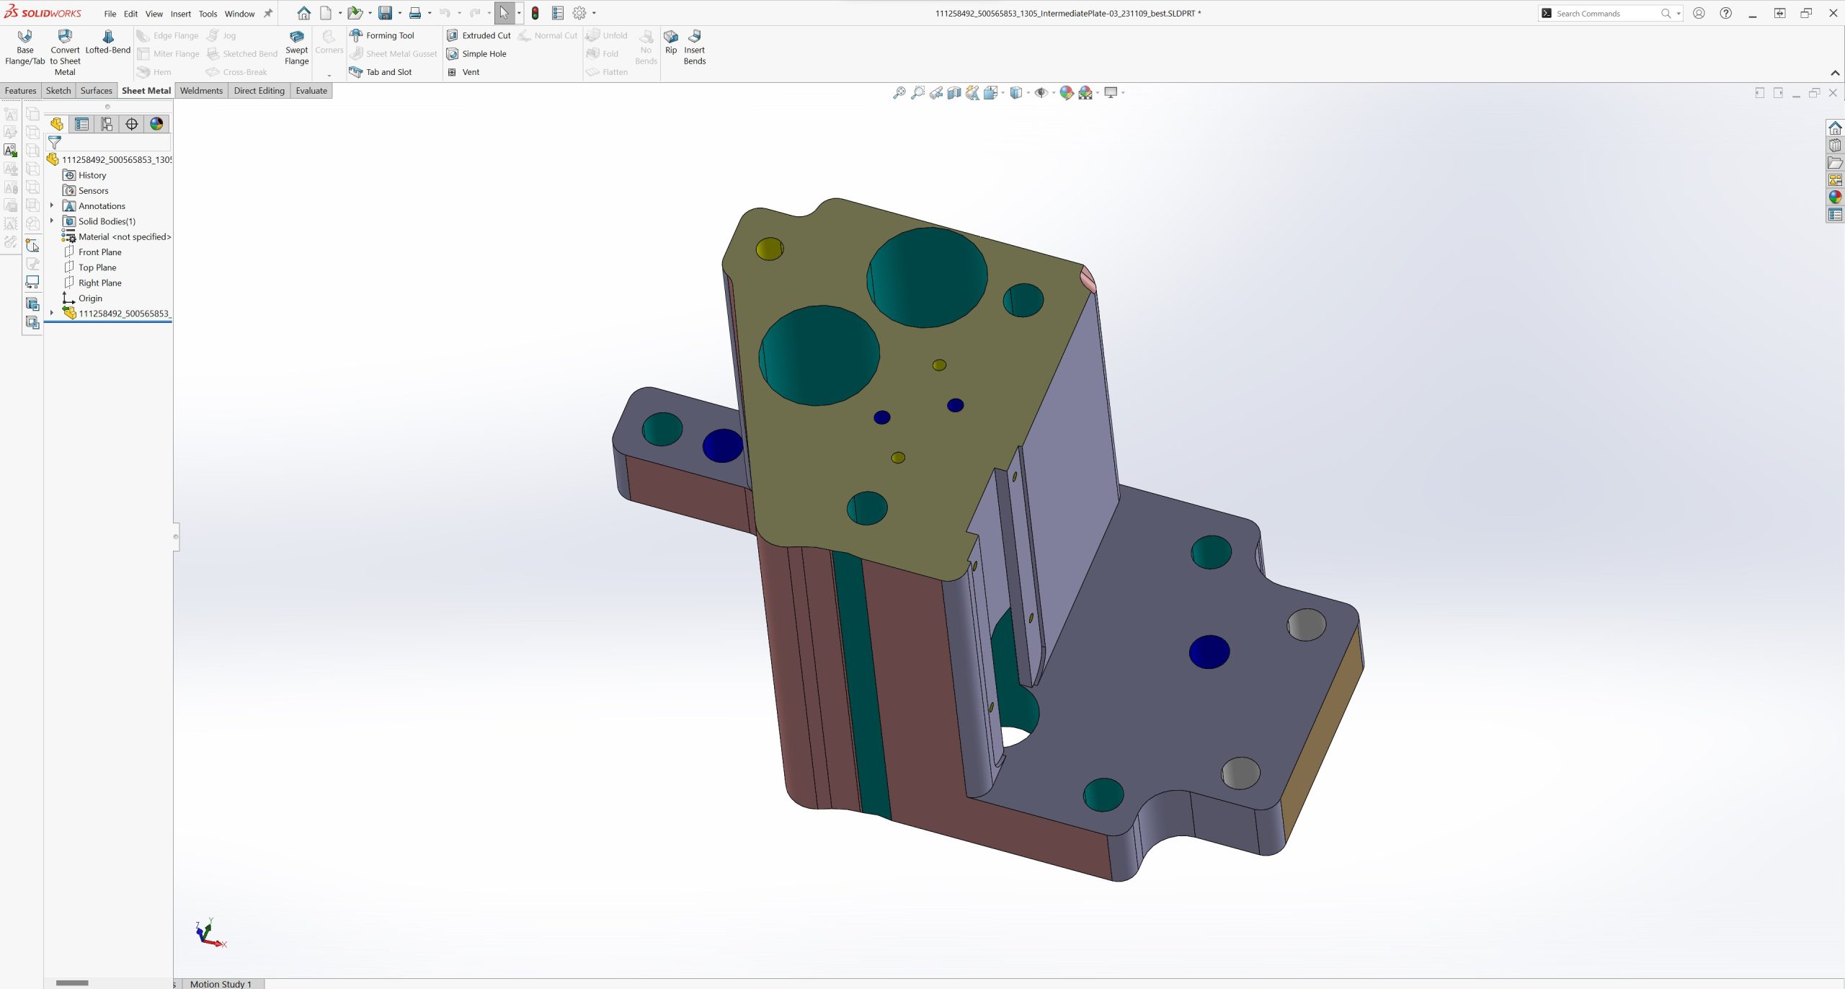
Task: Expand the Solid Bodies(1) tree node
Action: [52, 221]
